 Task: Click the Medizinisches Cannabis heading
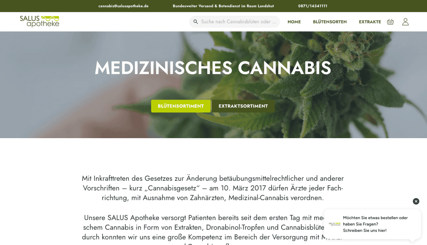[213, 68]
